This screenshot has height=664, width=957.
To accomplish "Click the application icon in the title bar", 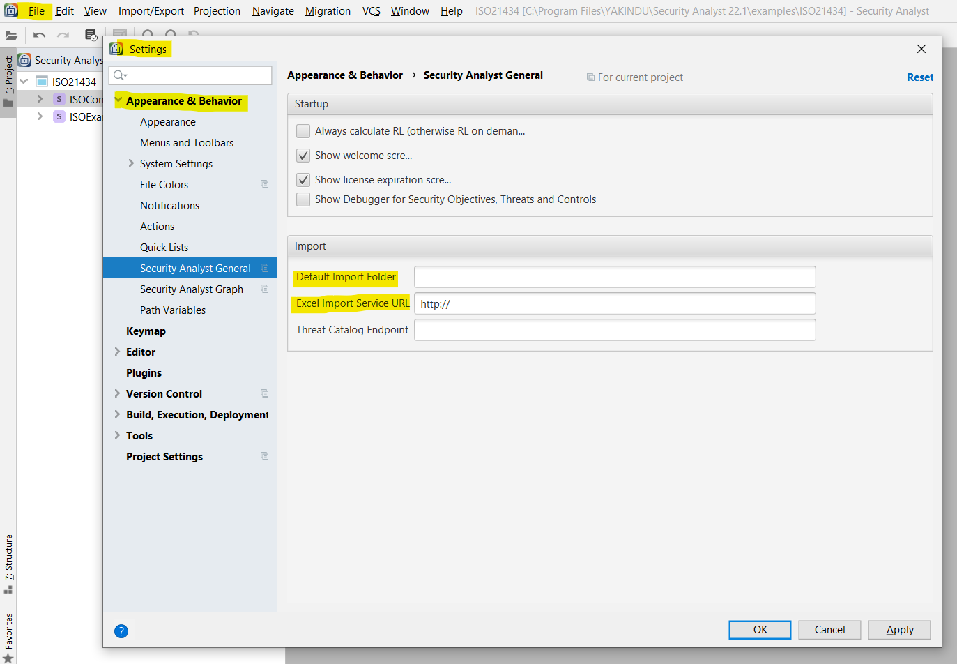I will point(11,10).
